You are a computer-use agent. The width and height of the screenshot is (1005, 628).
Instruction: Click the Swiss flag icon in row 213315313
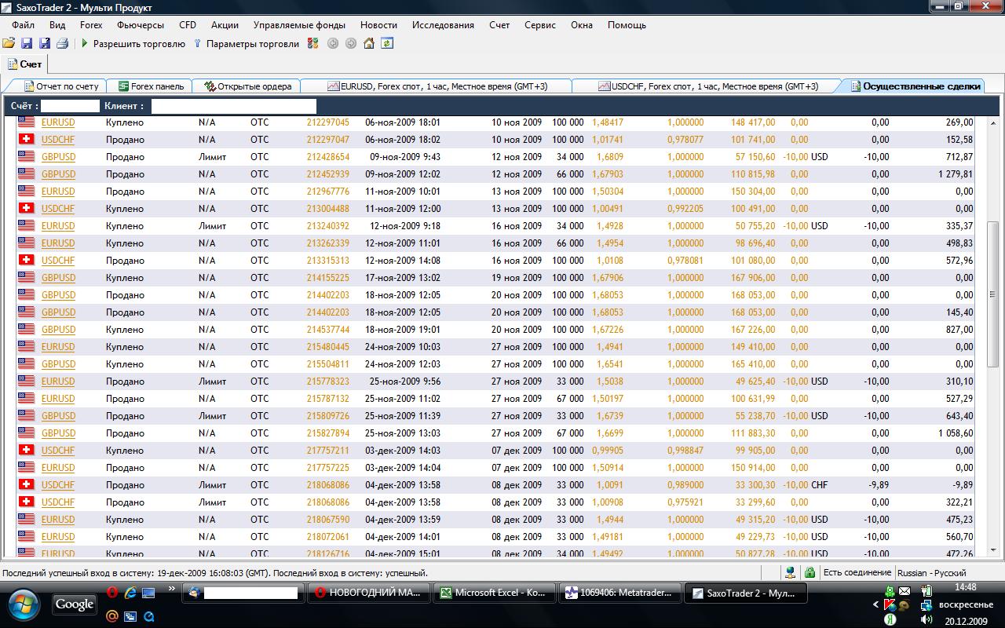coord(27,260)
